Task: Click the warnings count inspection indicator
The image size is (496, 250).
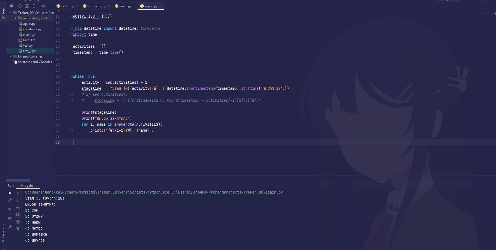Action: point(486,13)
